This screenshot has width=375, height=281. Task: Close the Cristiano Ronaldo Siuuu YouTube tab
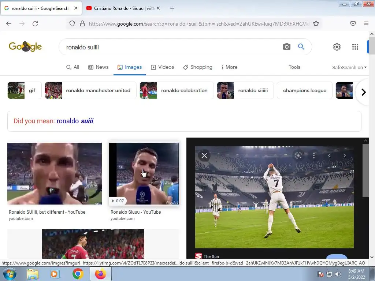click(x=158, y=8)
